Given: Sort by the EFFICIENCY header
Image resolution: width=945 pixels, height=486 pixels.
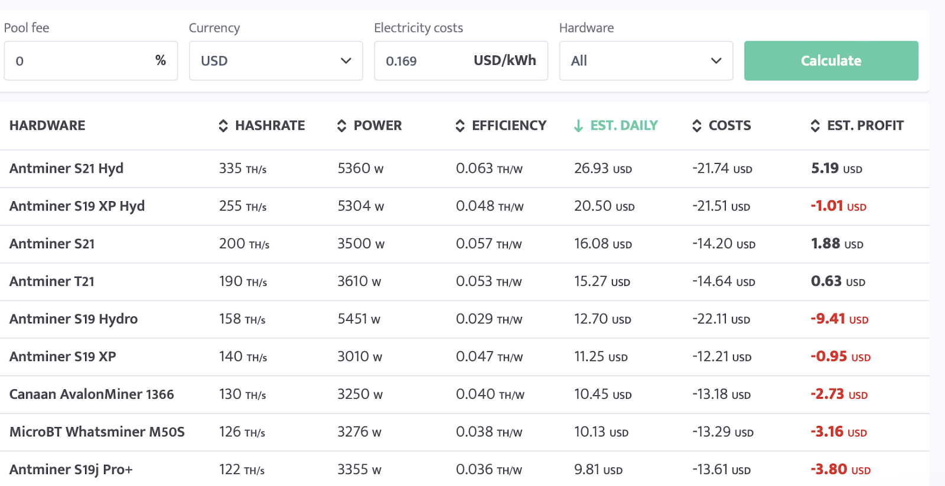Looking at the screenshot, I should click(x=509, y=126).
